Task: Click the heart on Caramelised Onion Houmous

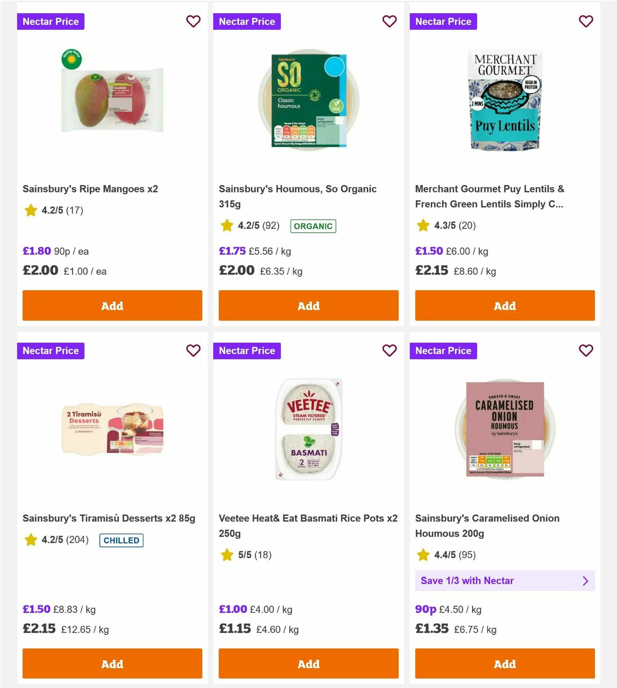Action: click(586, 351)
